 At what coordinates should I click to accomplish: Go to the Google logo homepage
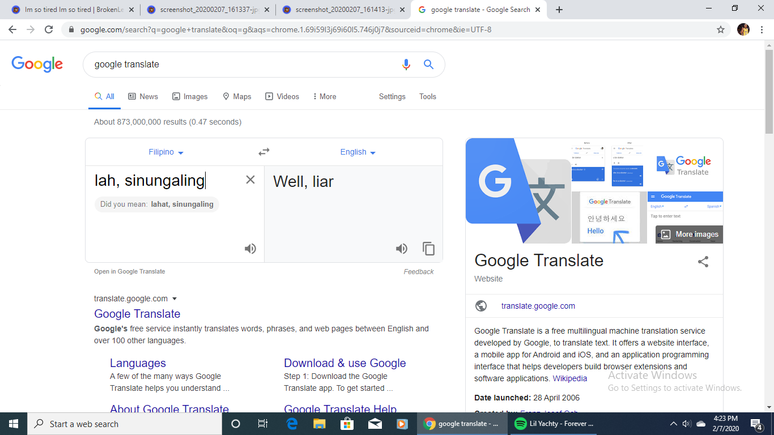click(x=37, y=64)
